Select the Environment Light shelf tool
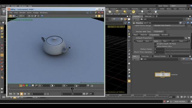The image size is (192, 108). click(133, 12)
